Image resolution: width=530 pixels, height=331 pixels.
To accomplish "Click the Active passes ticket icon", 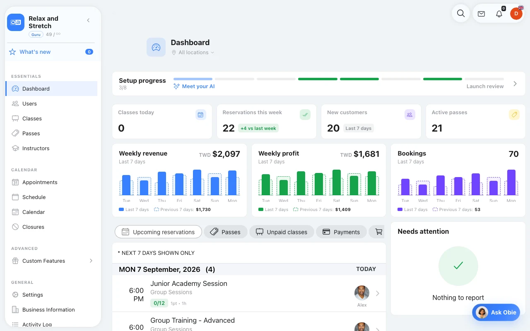I will click(x=514, y=115).
